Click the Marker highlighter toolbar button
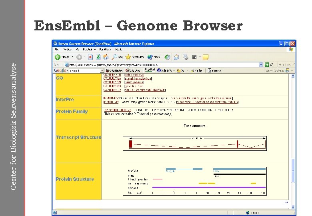312x216 pixels. click(196, 70)
